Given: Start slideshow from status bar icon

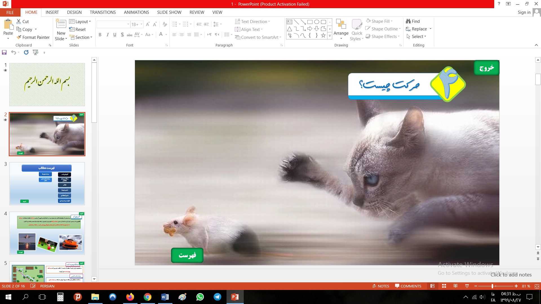Looking at the screenshot, I should (x=467, y=286).
